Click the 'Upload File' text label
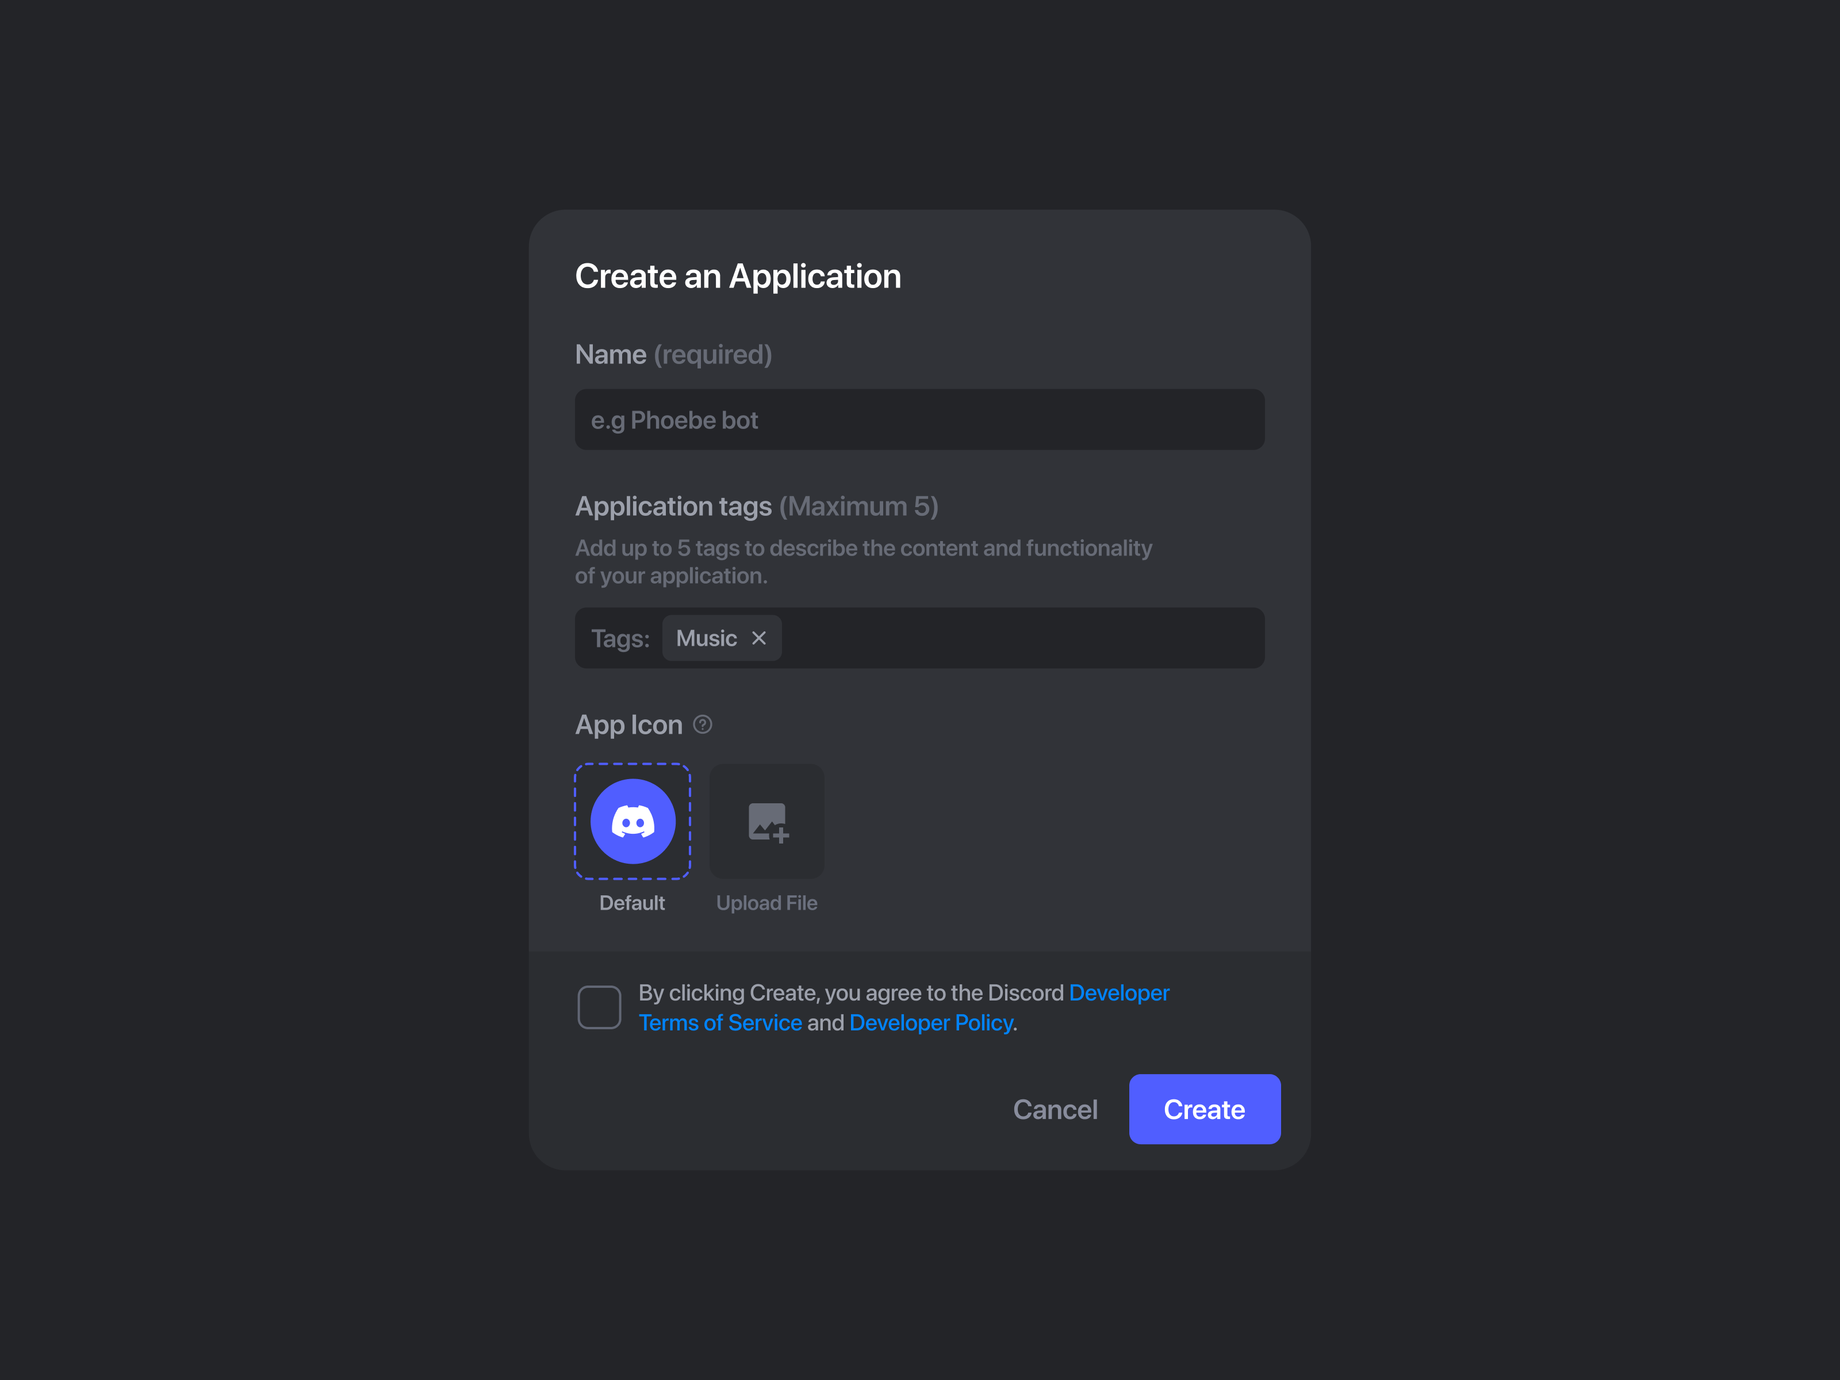Viewport: 1840px width, 1380px height. coord(767,903)
